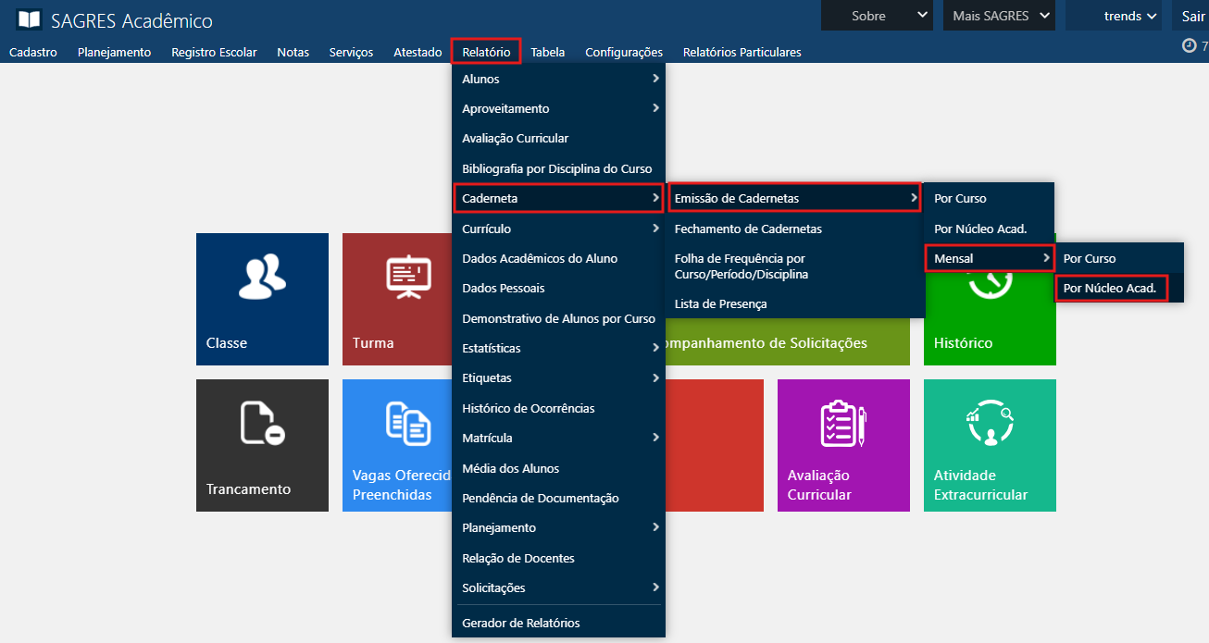
Task: Open the Relatórios Particulares menu
Action: (x=742, y=52)
